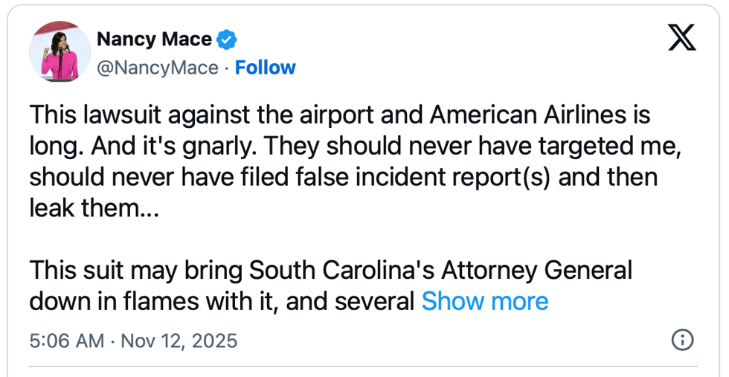The height and width of the screenshot is (377, 729).
Task: Click the text "leak them..."
Action: point(94,208)
